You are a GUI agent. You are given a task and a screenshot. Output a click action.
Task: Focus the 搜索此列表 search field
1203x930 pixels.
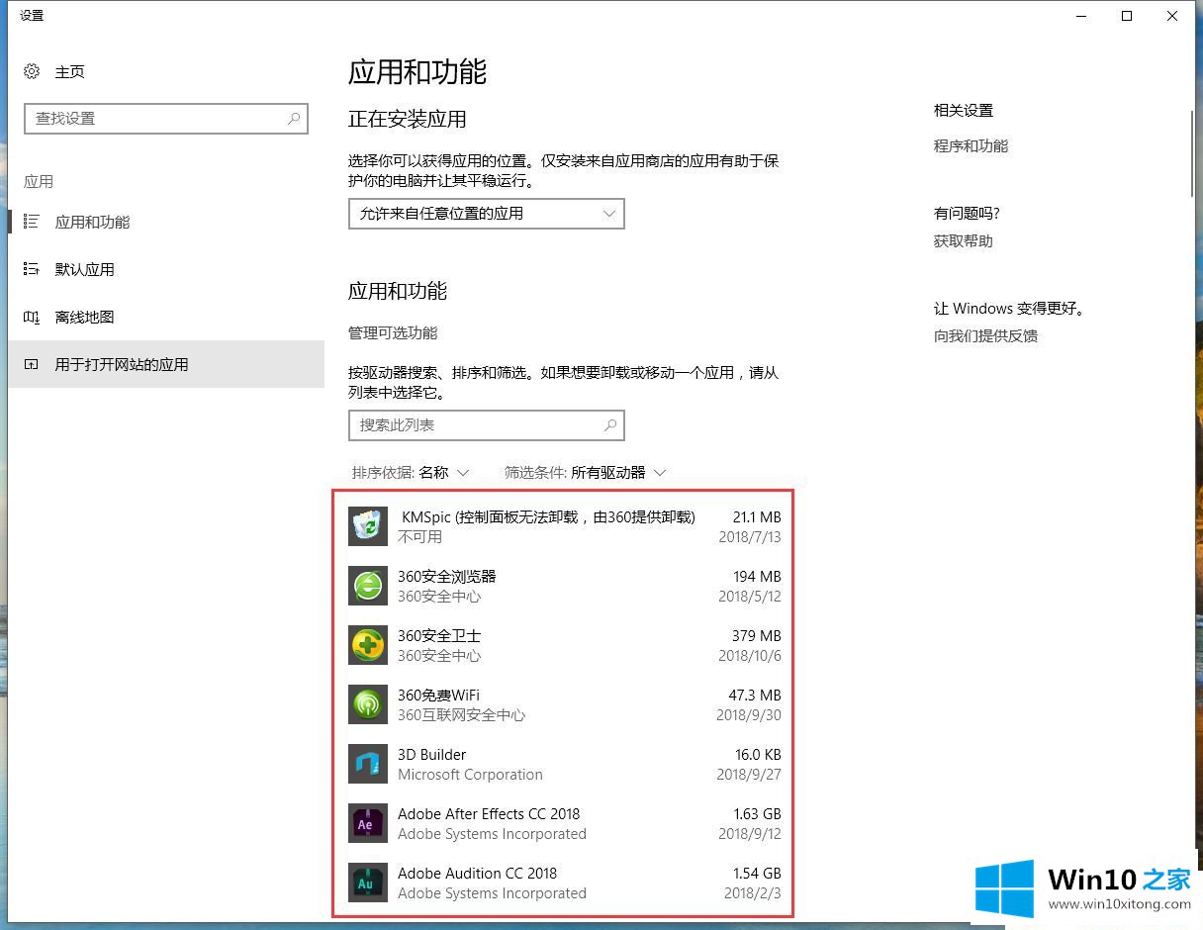(x=487, y=425)
